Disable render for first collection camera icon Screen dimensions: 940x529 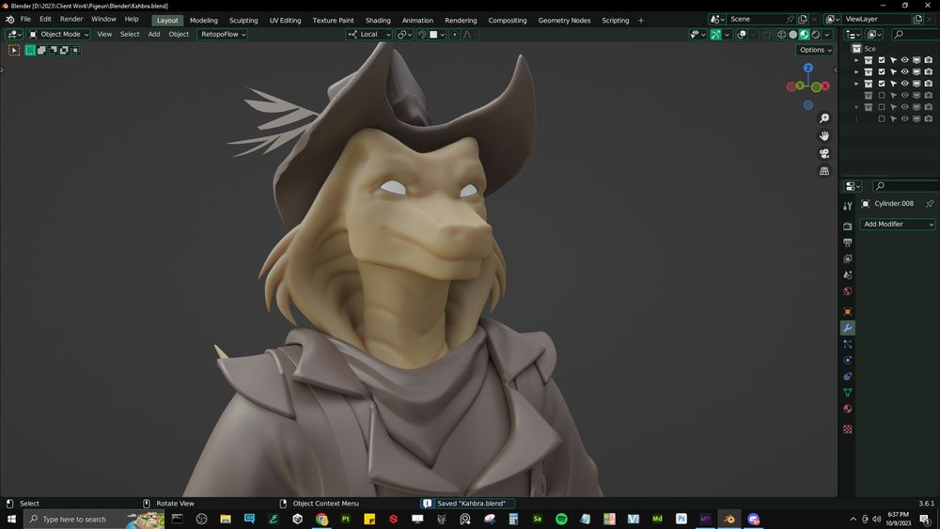[x=928, y=60]
